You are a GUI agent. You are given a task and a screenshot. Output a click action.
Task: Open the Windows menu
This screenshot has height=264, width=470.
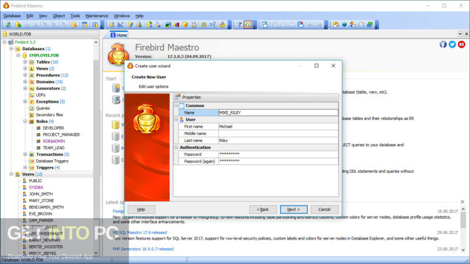[122, 16]
